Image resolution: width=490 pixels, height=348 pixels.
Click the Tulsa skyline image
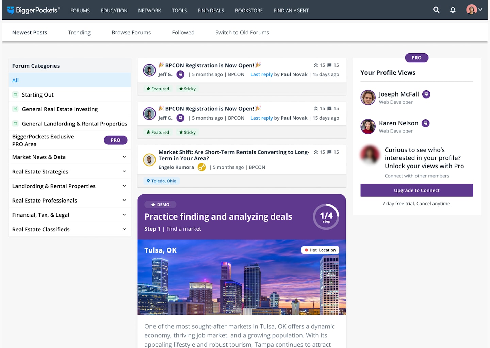pos(242,277)
